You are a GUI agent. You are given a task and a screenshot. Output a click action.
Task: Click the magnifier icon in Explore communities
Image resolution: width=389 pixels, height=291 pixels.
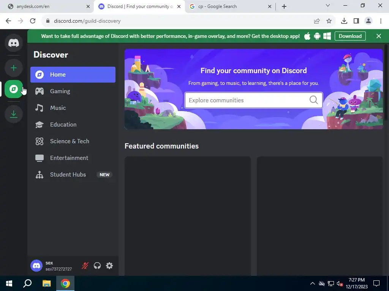pyautogui.click(x=314, y=100)
